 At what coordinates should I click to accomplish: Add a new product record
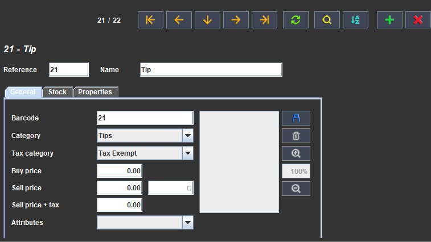389,20
